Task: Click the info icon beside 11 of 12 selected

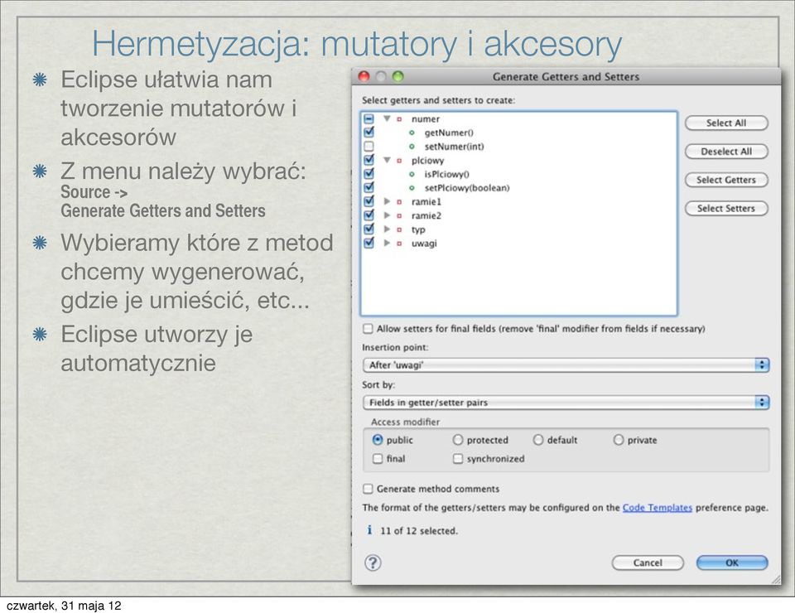Action: pos(369,530)
